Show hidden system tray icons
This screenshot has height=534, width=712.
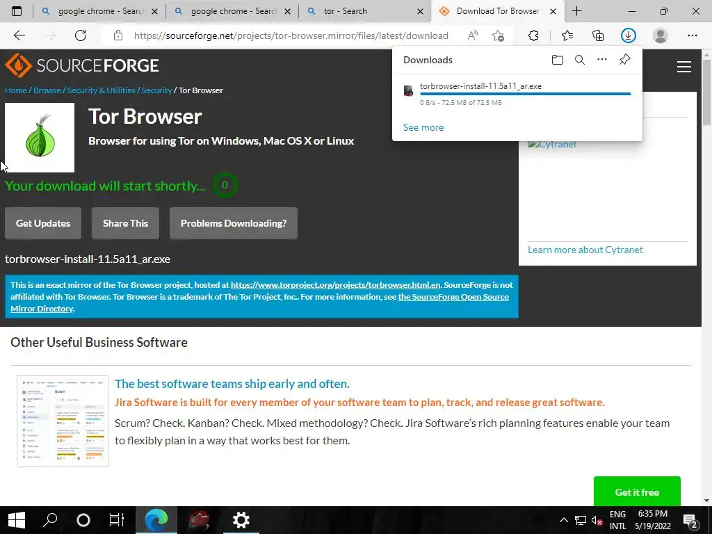click(x=563, y=520)
